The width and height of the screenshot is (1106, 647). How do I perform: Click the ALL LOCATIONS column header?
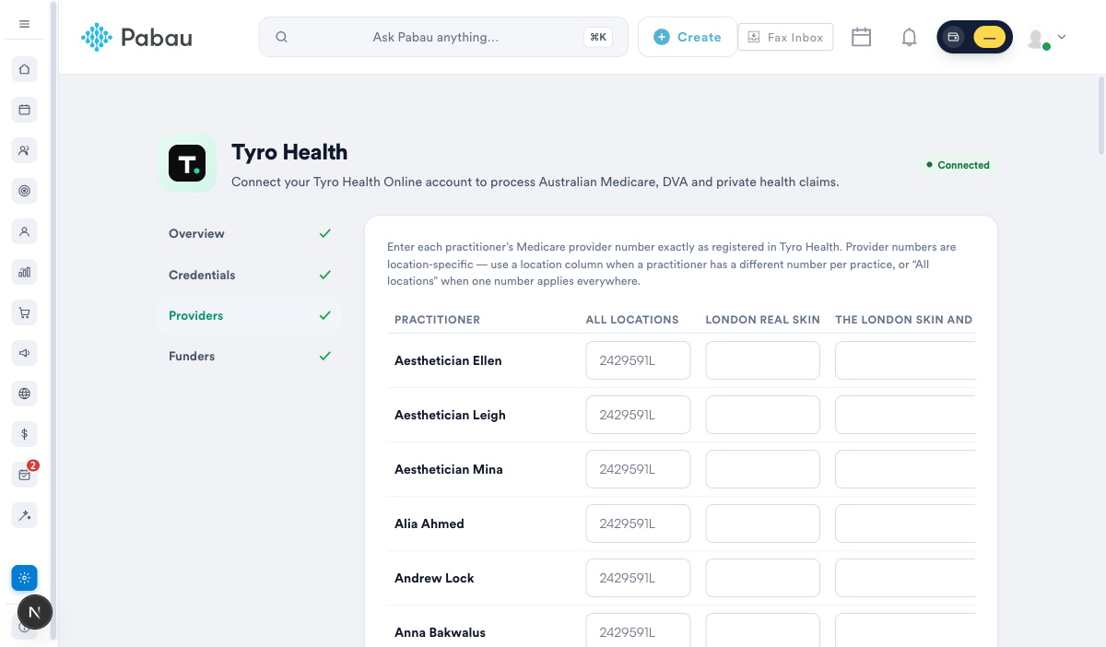[x=632, y=320]
